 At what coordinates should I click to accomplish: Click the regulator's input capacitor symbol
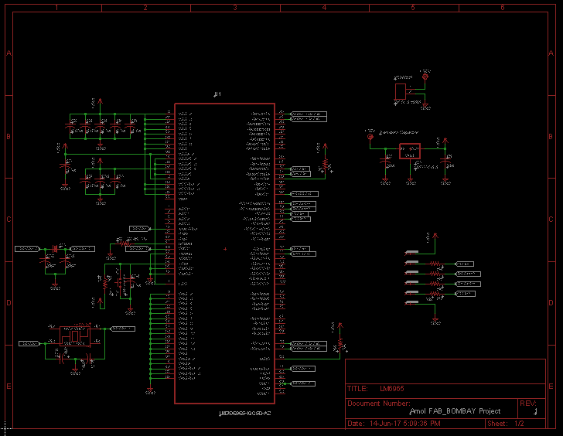pyautogui.click(x=385, y=161)
